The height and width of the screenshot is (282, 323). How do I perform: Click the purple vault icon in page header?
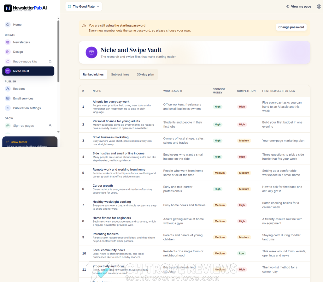pyautogui.click(x=91, y=52)
